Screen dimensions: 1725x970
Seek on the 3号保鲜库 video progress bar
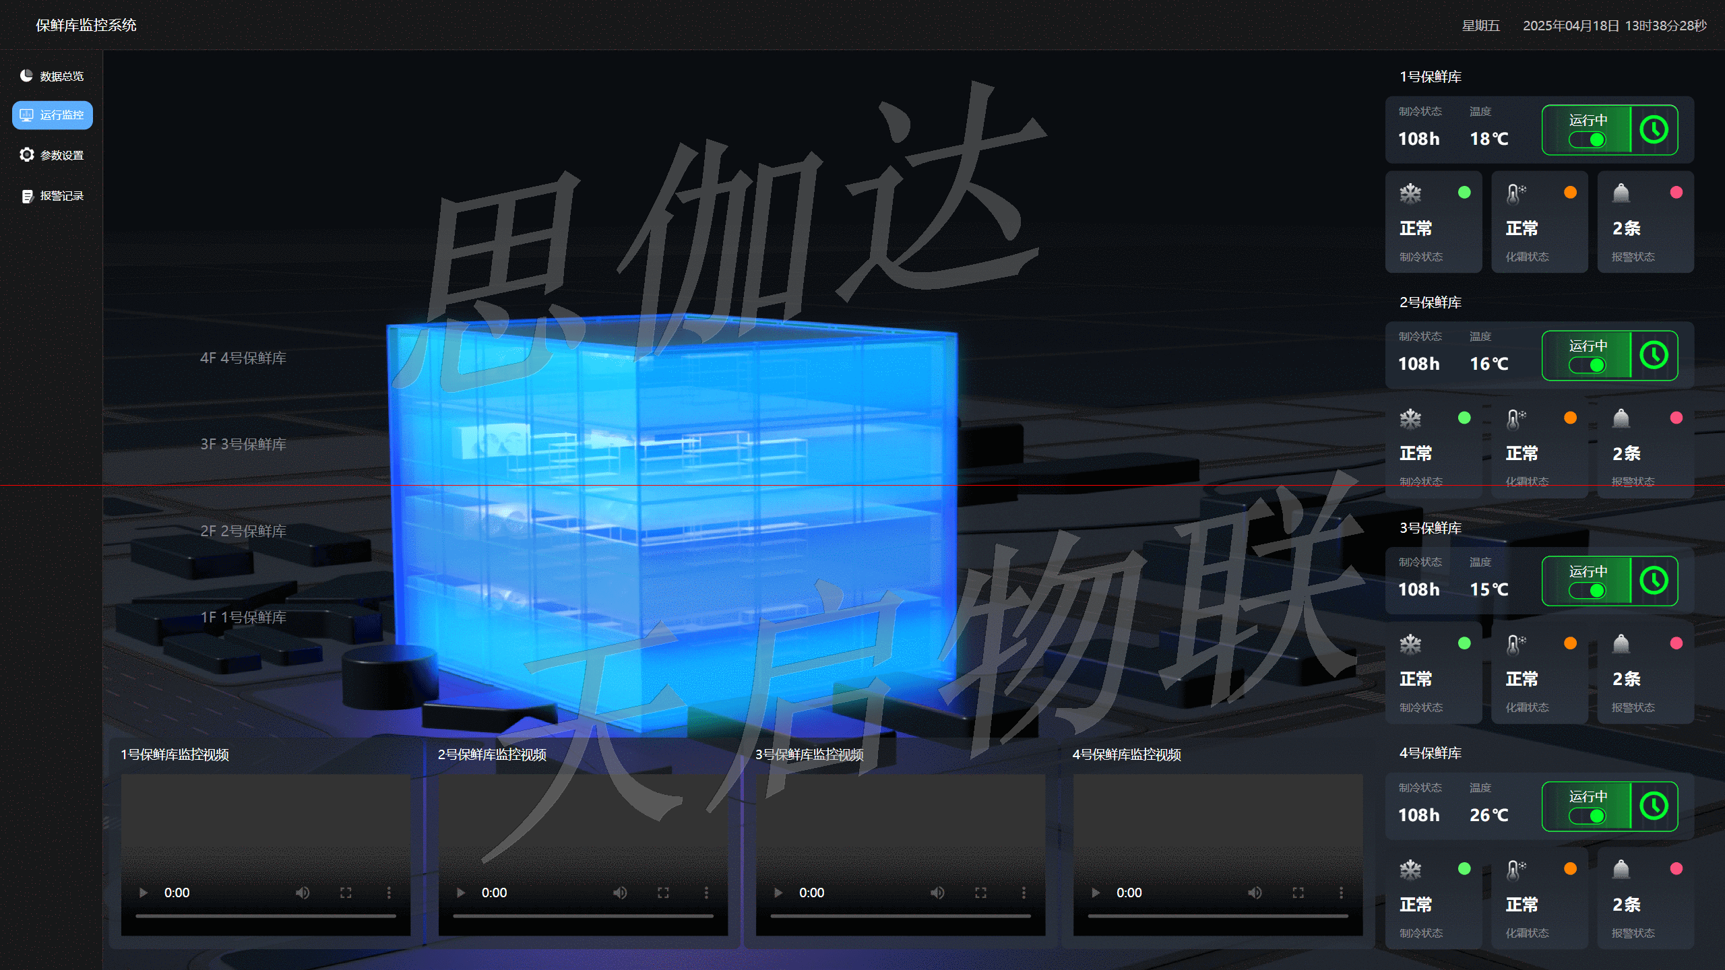(x=900, y=916)
